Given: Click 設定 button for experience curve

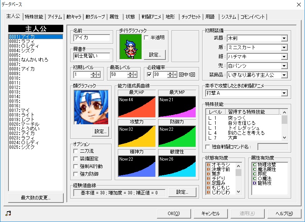Looking at the screenshot, I should (182, 192).
